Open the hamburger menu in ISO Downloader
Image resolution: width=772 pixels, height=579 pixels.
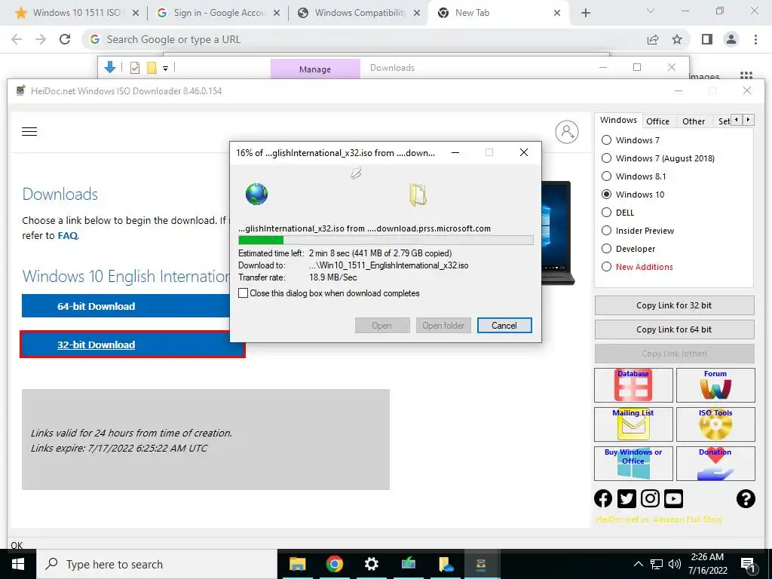(29, 131)
